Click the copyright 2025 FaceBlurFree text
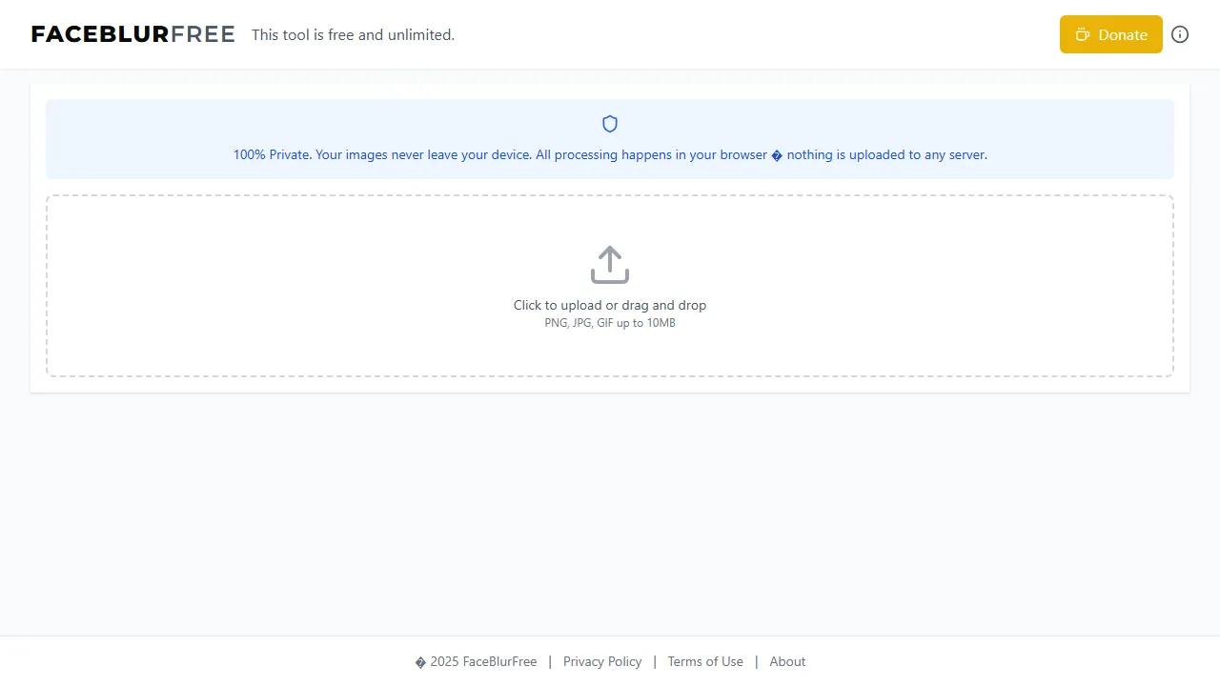The height and width of the screenshot is (686, 1220). (x=476, y=661)
